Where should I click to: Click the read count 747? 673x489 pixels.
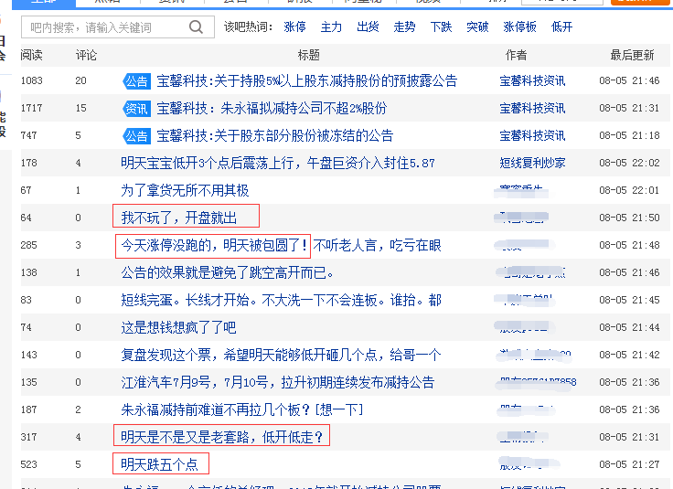click(28, 135)
